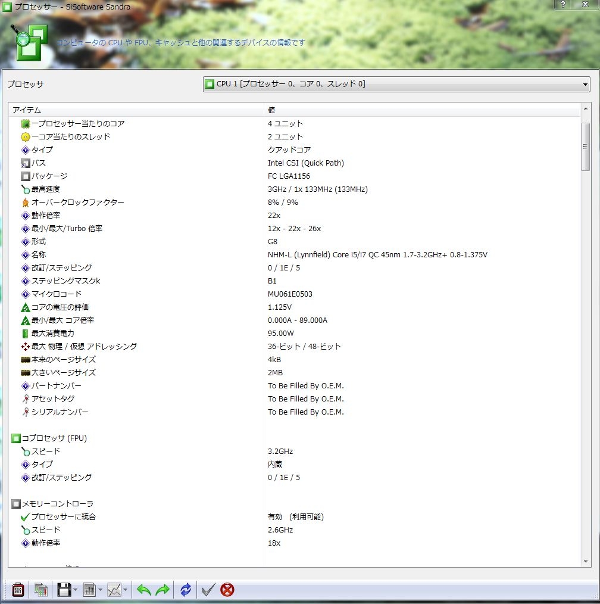This screenshot has width=600, height=604.
Task: Click the value '内蔵' in FPU type row
Action: point(275,464)
